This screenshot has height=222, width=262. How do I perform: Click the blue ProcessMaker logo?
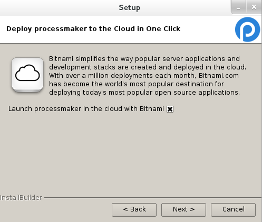point(247,29)
